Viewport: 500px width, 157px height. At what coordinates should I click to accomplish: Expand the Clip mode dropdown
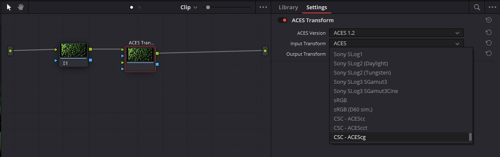coord(189,7)
